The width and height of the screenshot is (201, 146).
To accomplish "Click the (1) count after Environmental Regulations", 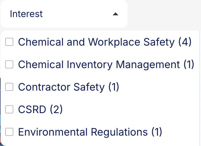I will point(157,132).
